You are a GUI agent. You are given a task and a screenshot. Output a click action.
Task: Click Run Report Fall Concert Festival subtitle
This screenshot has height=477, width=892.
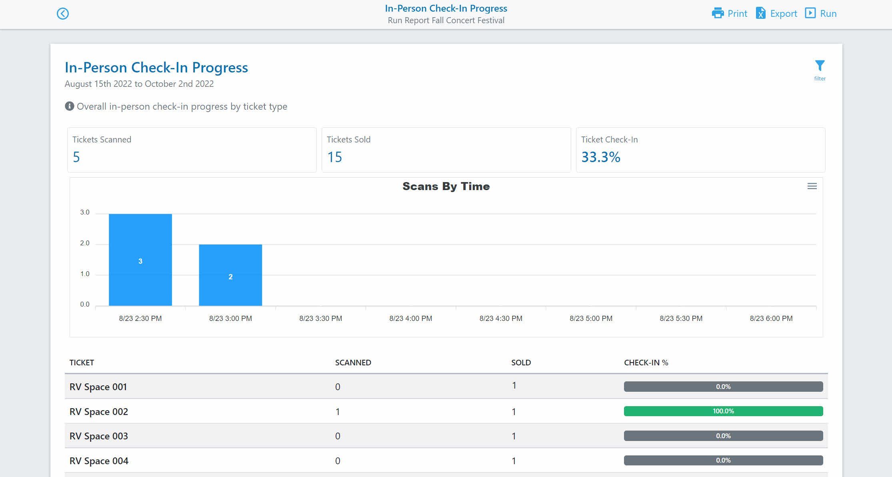[x=446, y=20]
